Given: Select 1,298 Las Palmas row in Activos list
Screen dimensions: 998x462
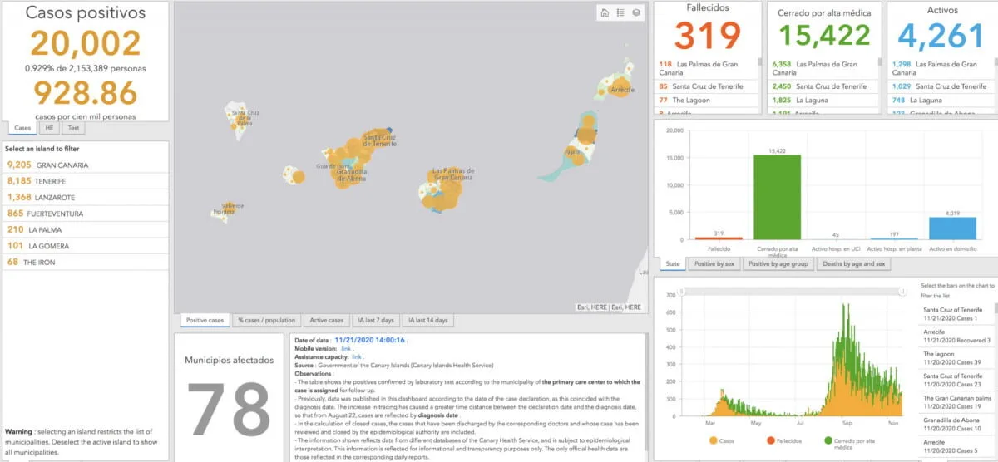Looking at the screenshot, I should [939, 68].
